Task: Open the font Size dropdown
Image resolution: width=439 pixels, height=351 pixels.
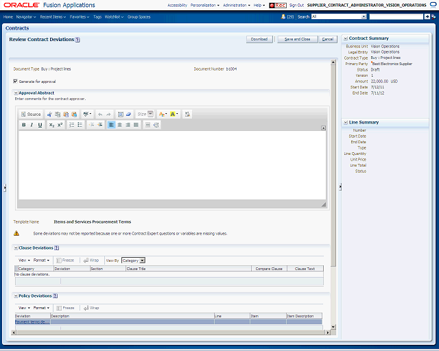Action: pos(145,114)
